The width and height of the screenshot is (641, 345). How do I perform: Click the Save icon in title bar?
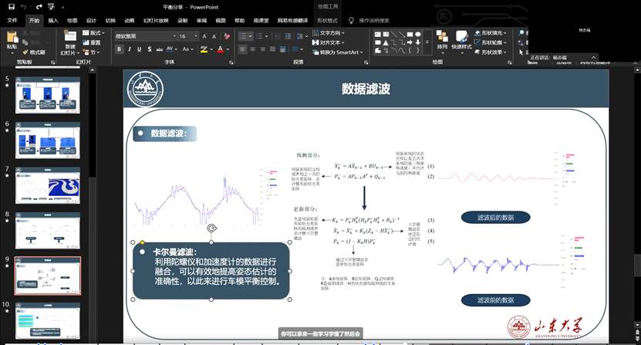point(11,6)
